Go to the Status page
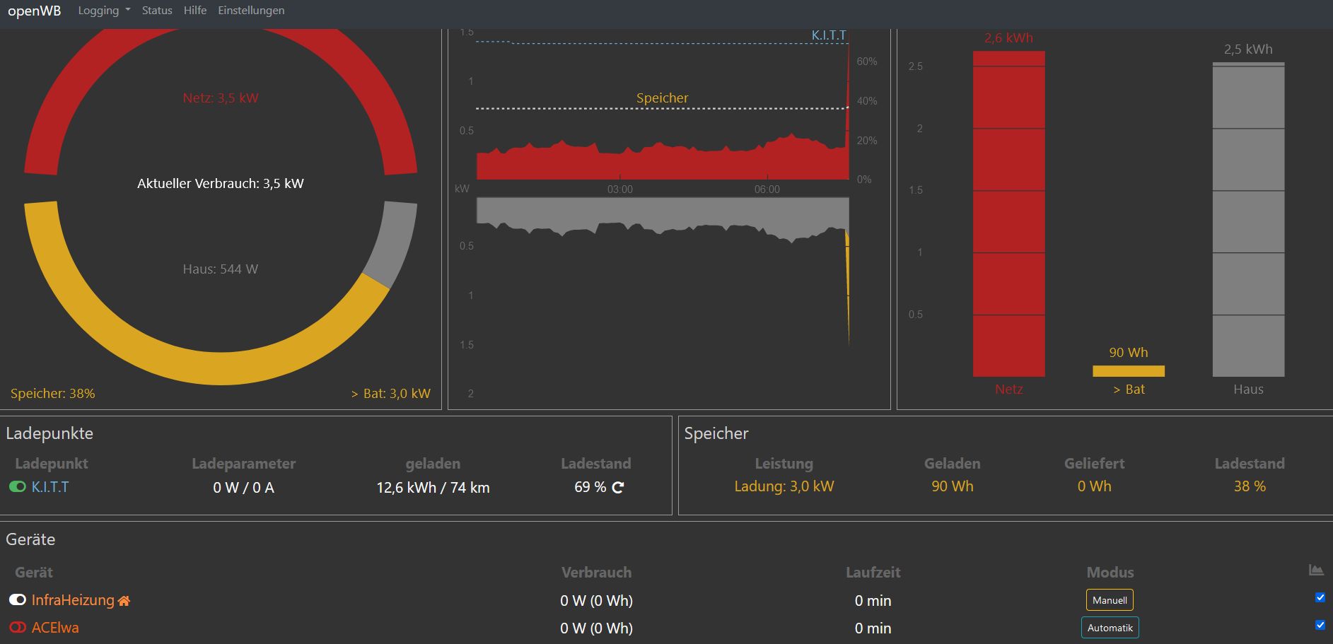This screenshot has height=644, width=1333. coord(157,11)
